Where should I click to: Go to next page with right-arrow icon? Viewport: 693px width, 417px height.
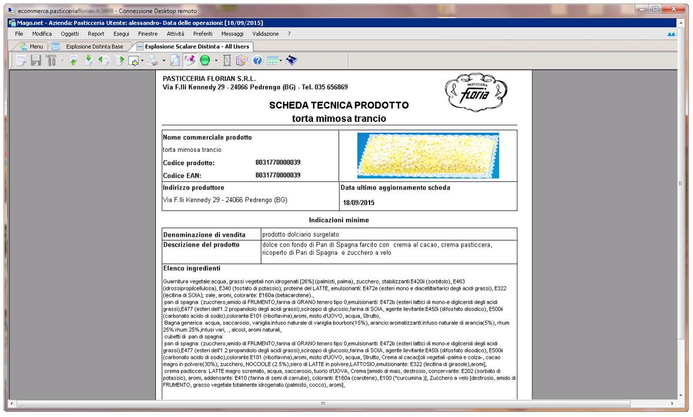tap(119, 60)
